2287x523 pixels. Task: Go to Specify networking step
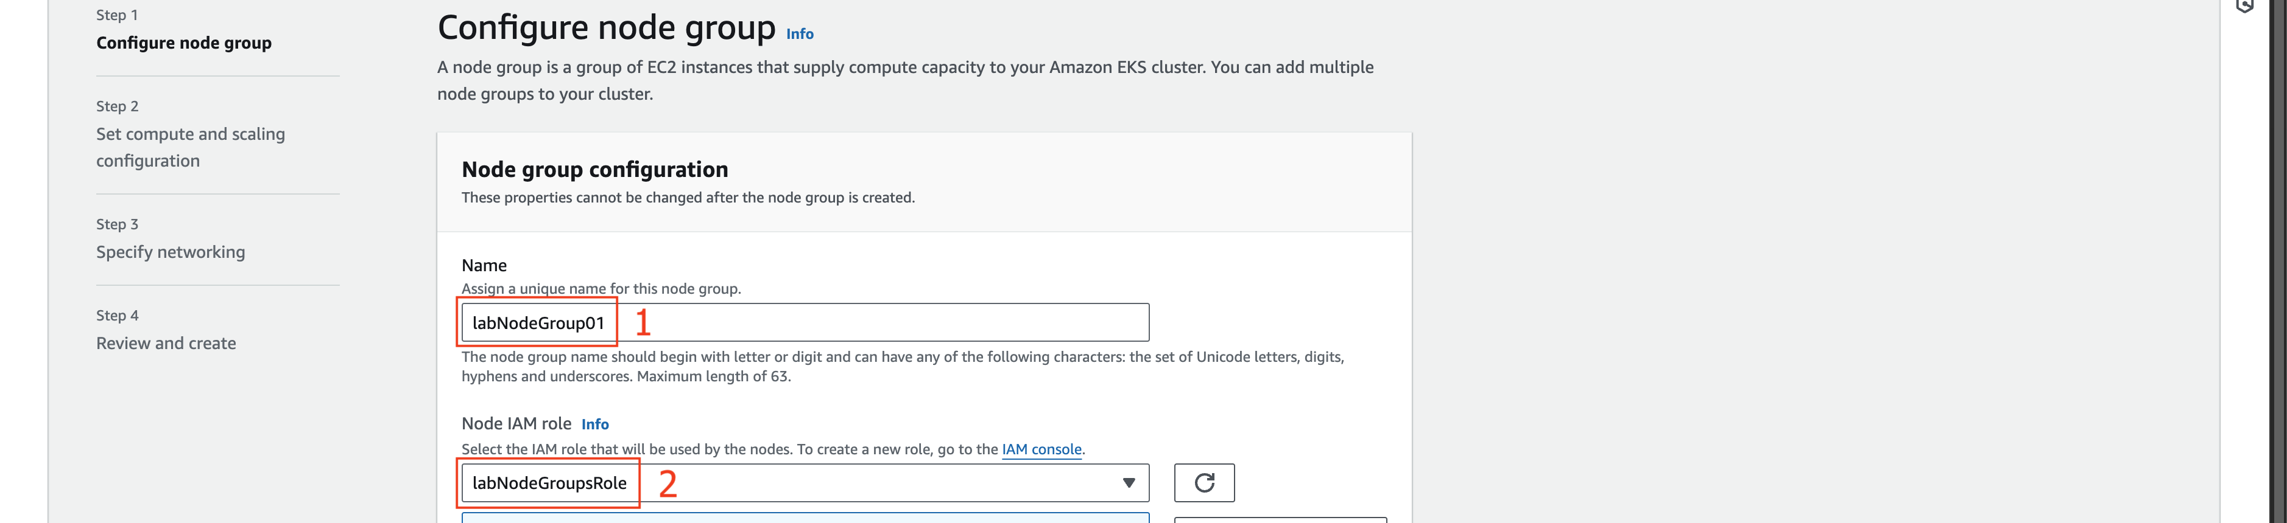point(171,252)
